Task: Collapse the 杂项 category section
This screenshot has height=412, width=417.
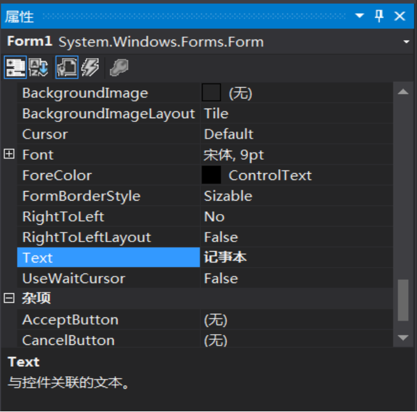Action: (9, 298)
